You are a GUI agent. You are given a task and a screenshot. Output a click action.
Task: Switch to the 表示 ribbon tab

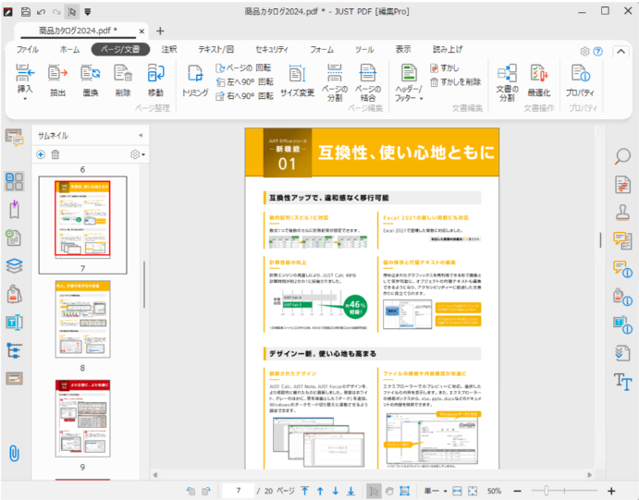[403, 49]
